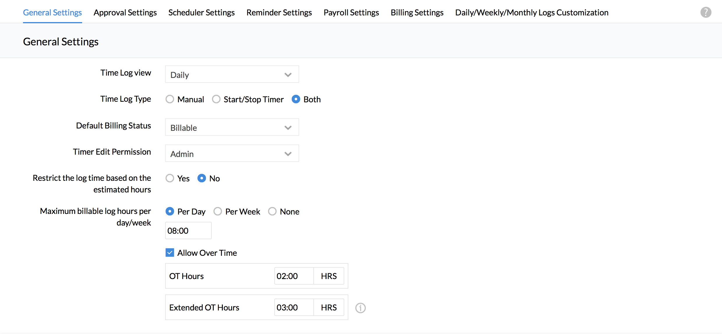722x334 pixels.
Task: Click the help question mark icon
Action: 705,12
